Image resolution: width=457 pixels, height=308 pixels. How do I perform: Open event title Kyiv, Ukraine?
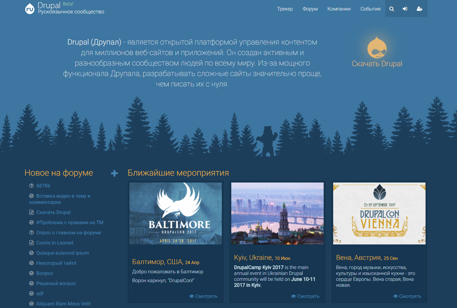point(254,258)
